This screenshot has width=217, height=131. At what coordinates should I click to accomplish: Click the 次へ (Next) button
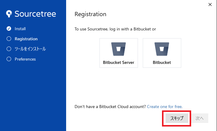pyautogui.click(x=200, y=118)
